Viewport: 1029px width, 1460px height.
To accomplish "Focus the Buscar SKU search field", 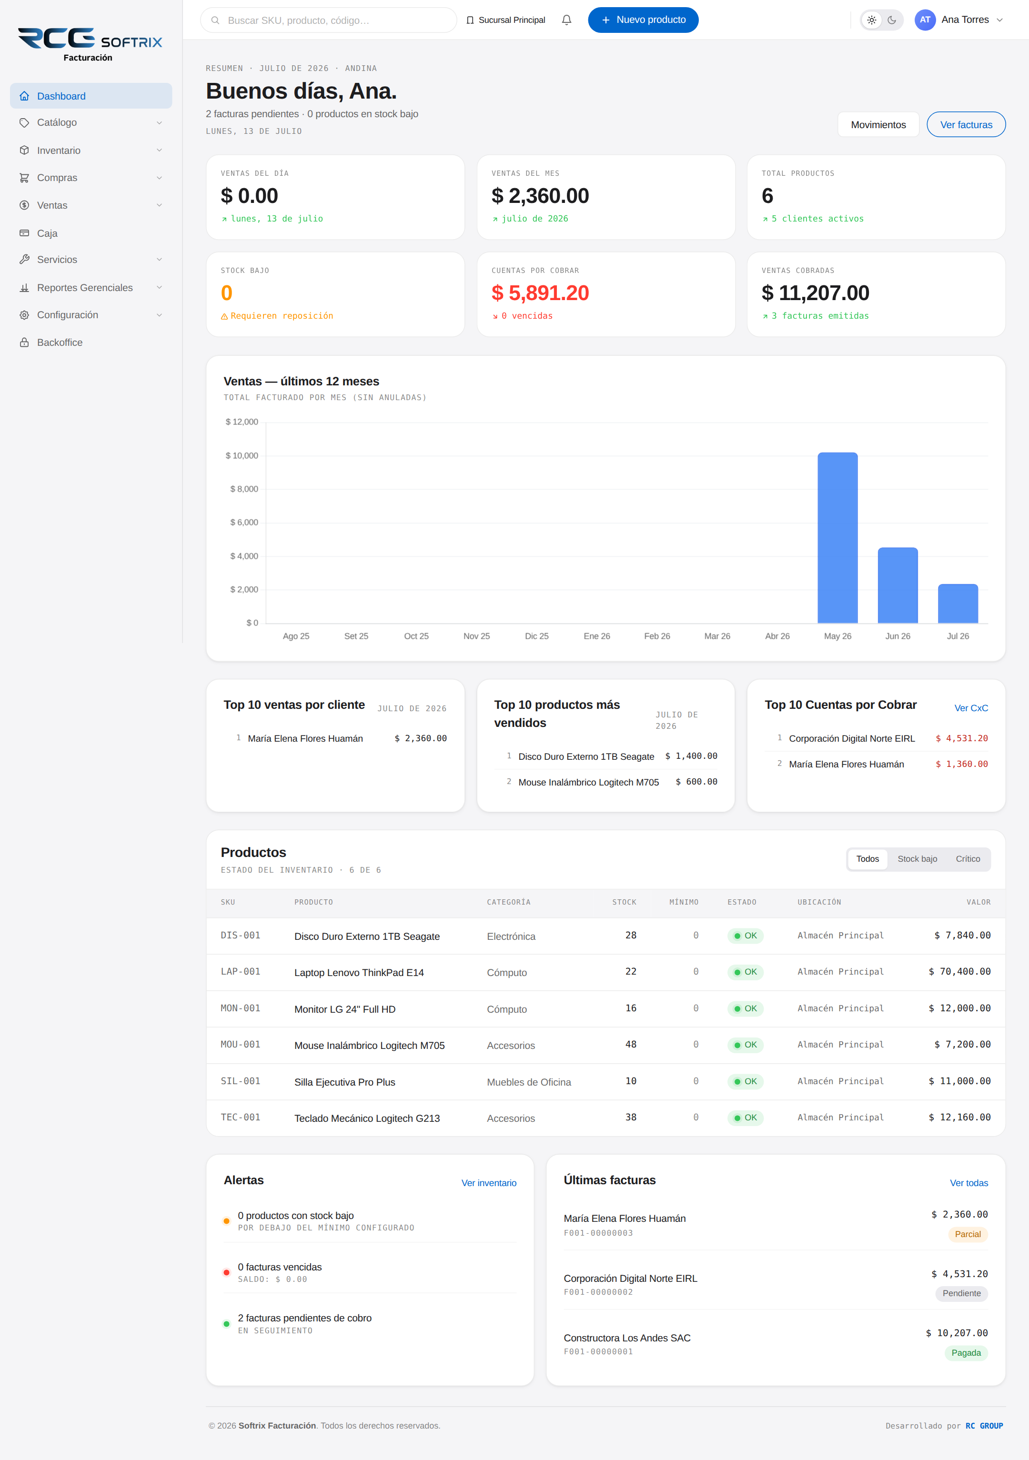I will (329, 20).
